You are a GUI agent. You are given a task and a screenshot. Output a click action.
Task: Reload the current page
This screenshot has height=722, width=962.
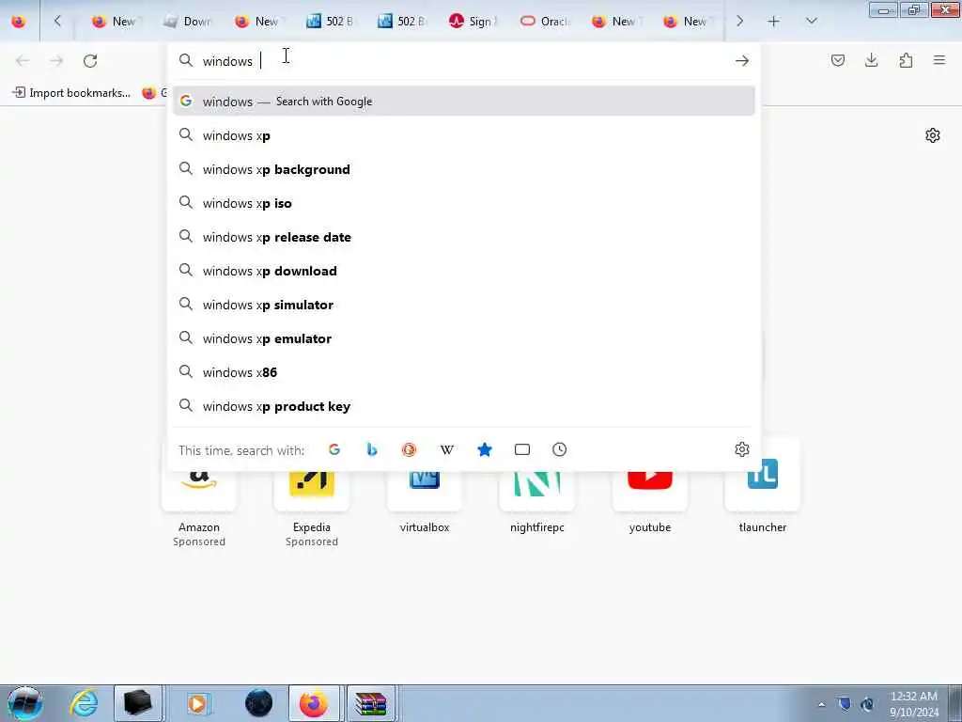90,61
